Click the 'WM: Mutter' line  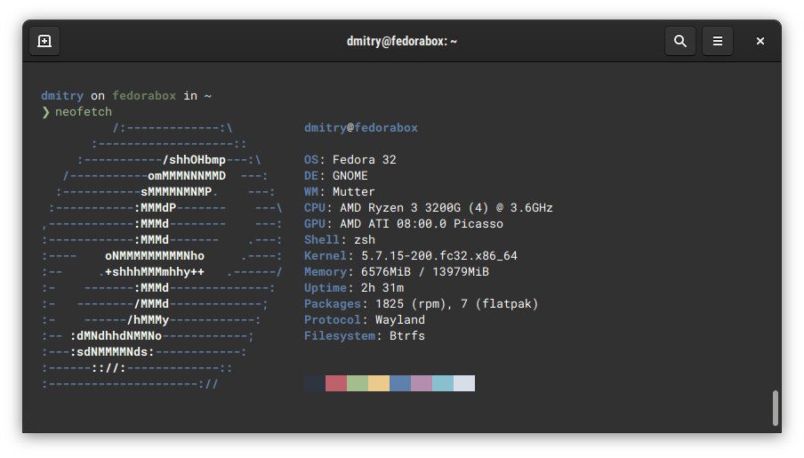[340, 192]
